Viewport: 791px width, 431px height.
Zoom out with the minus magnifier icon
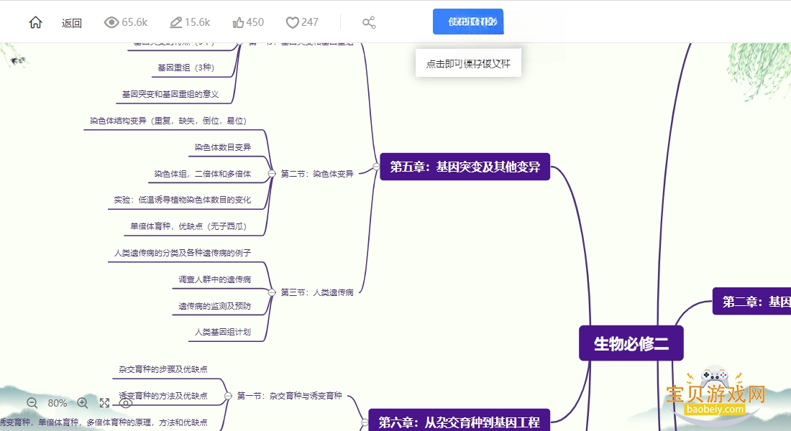click(x=32, y=403)
